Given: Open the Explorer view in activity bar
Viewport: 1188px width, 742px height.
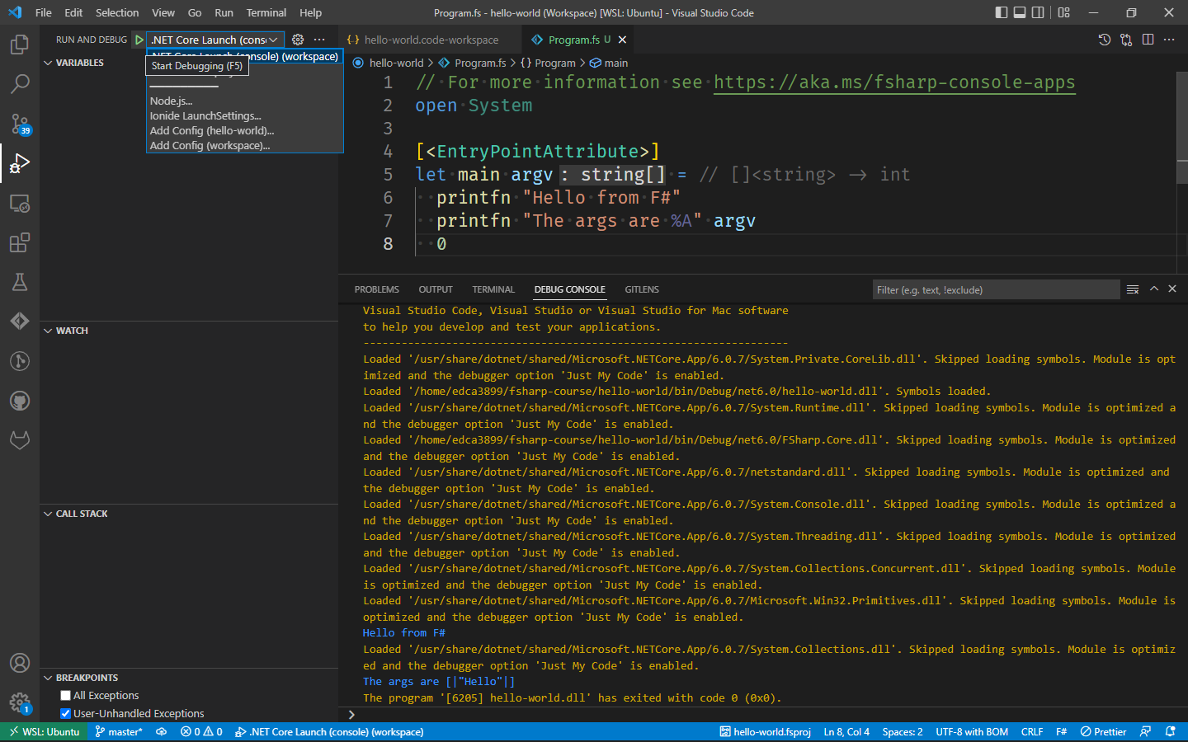Looking at the screenshot, I should tap(20, 44).
